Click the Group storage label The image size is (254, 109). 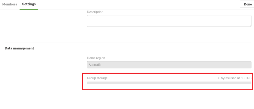[97, 78]
